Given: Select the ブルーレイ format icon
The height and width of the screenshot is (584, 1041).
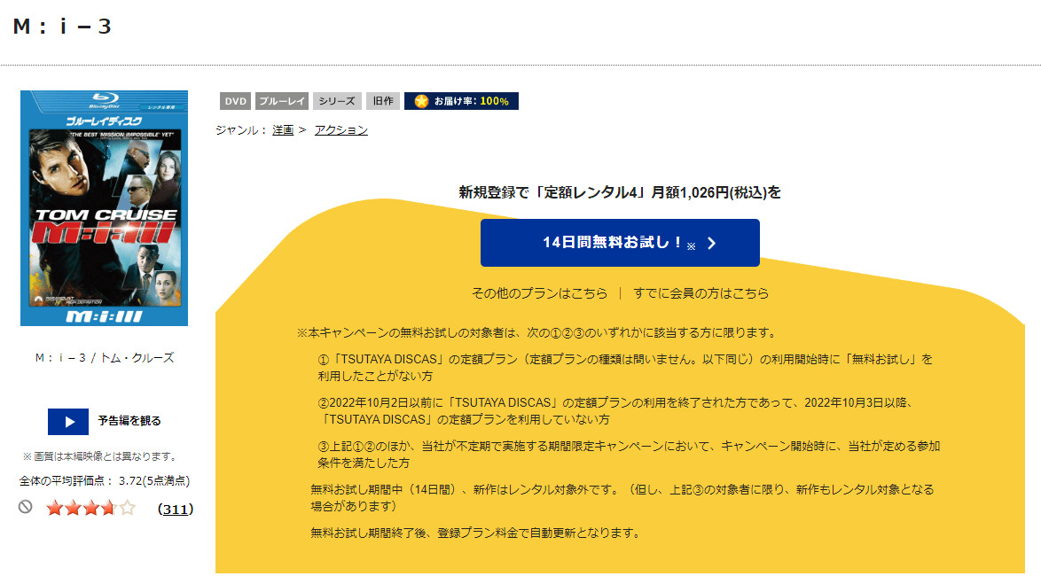Looking at the screenshot, I should (281, 100).
